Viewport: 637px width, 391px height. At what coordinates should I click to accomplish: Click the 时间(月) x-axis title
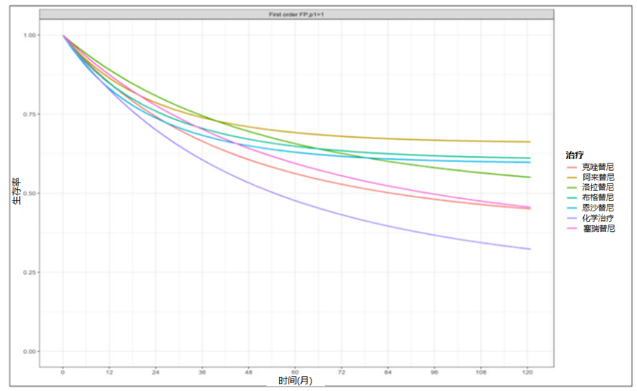(295, 381)
